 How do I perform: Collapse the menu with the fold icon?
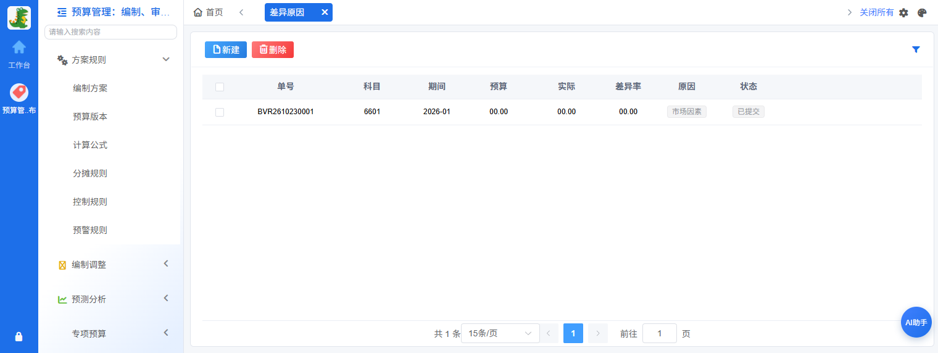(x=62, y=12)
